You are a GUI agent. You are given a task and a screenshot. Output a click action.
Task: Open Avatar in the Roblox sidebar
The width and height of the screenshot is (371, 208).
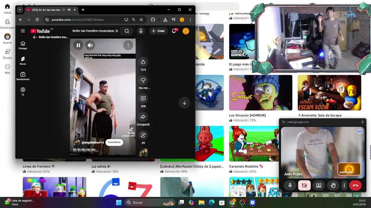tap(8, 39)
